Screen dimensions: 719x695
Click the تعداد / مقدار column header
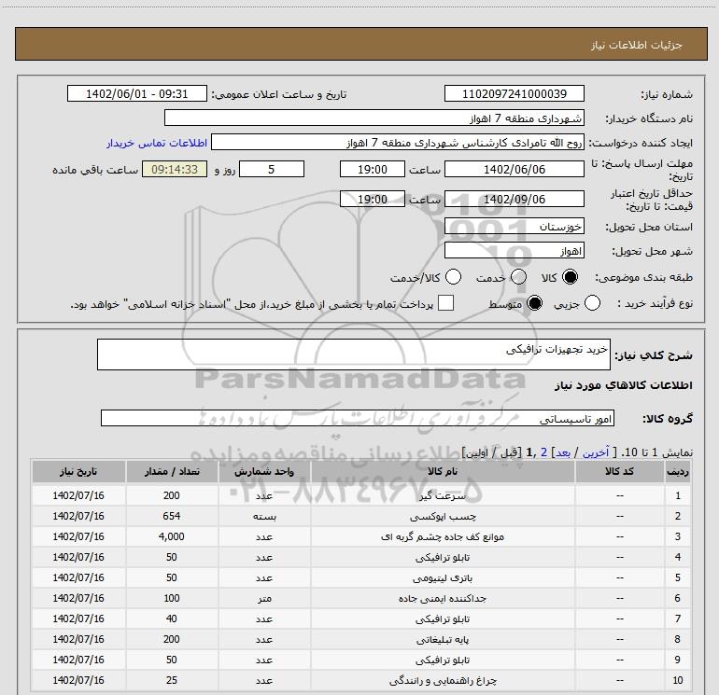[x=172, y=471]
